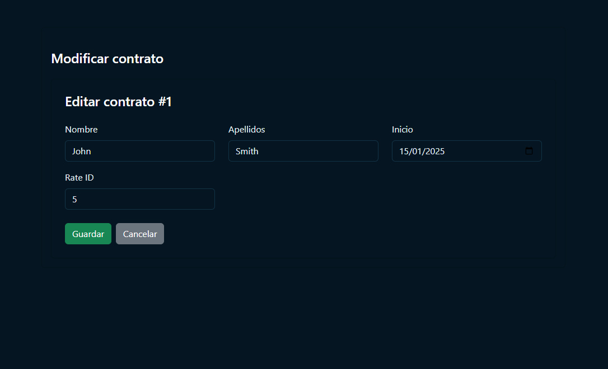Click the Modificar contrato page title

[107, 59]
